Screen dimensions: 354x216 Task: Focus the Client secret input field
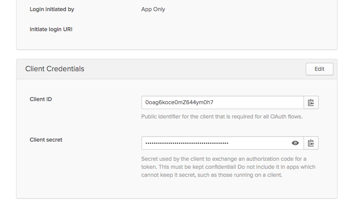point(259,143)
